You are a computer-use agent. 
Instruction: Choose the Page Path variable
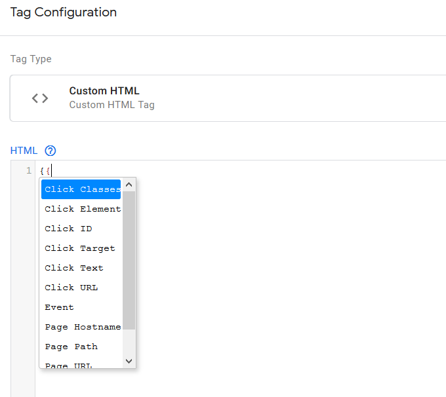71,347
